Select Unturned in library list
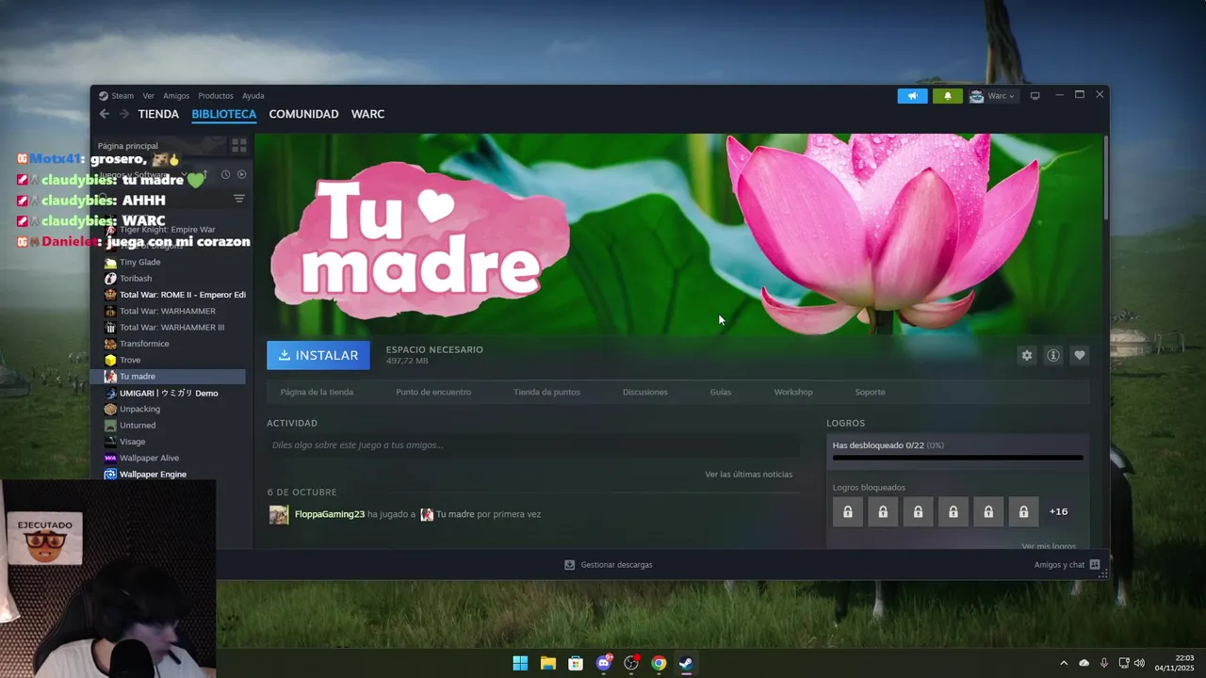The image size is (1206, 678). [x=138, y=426]
